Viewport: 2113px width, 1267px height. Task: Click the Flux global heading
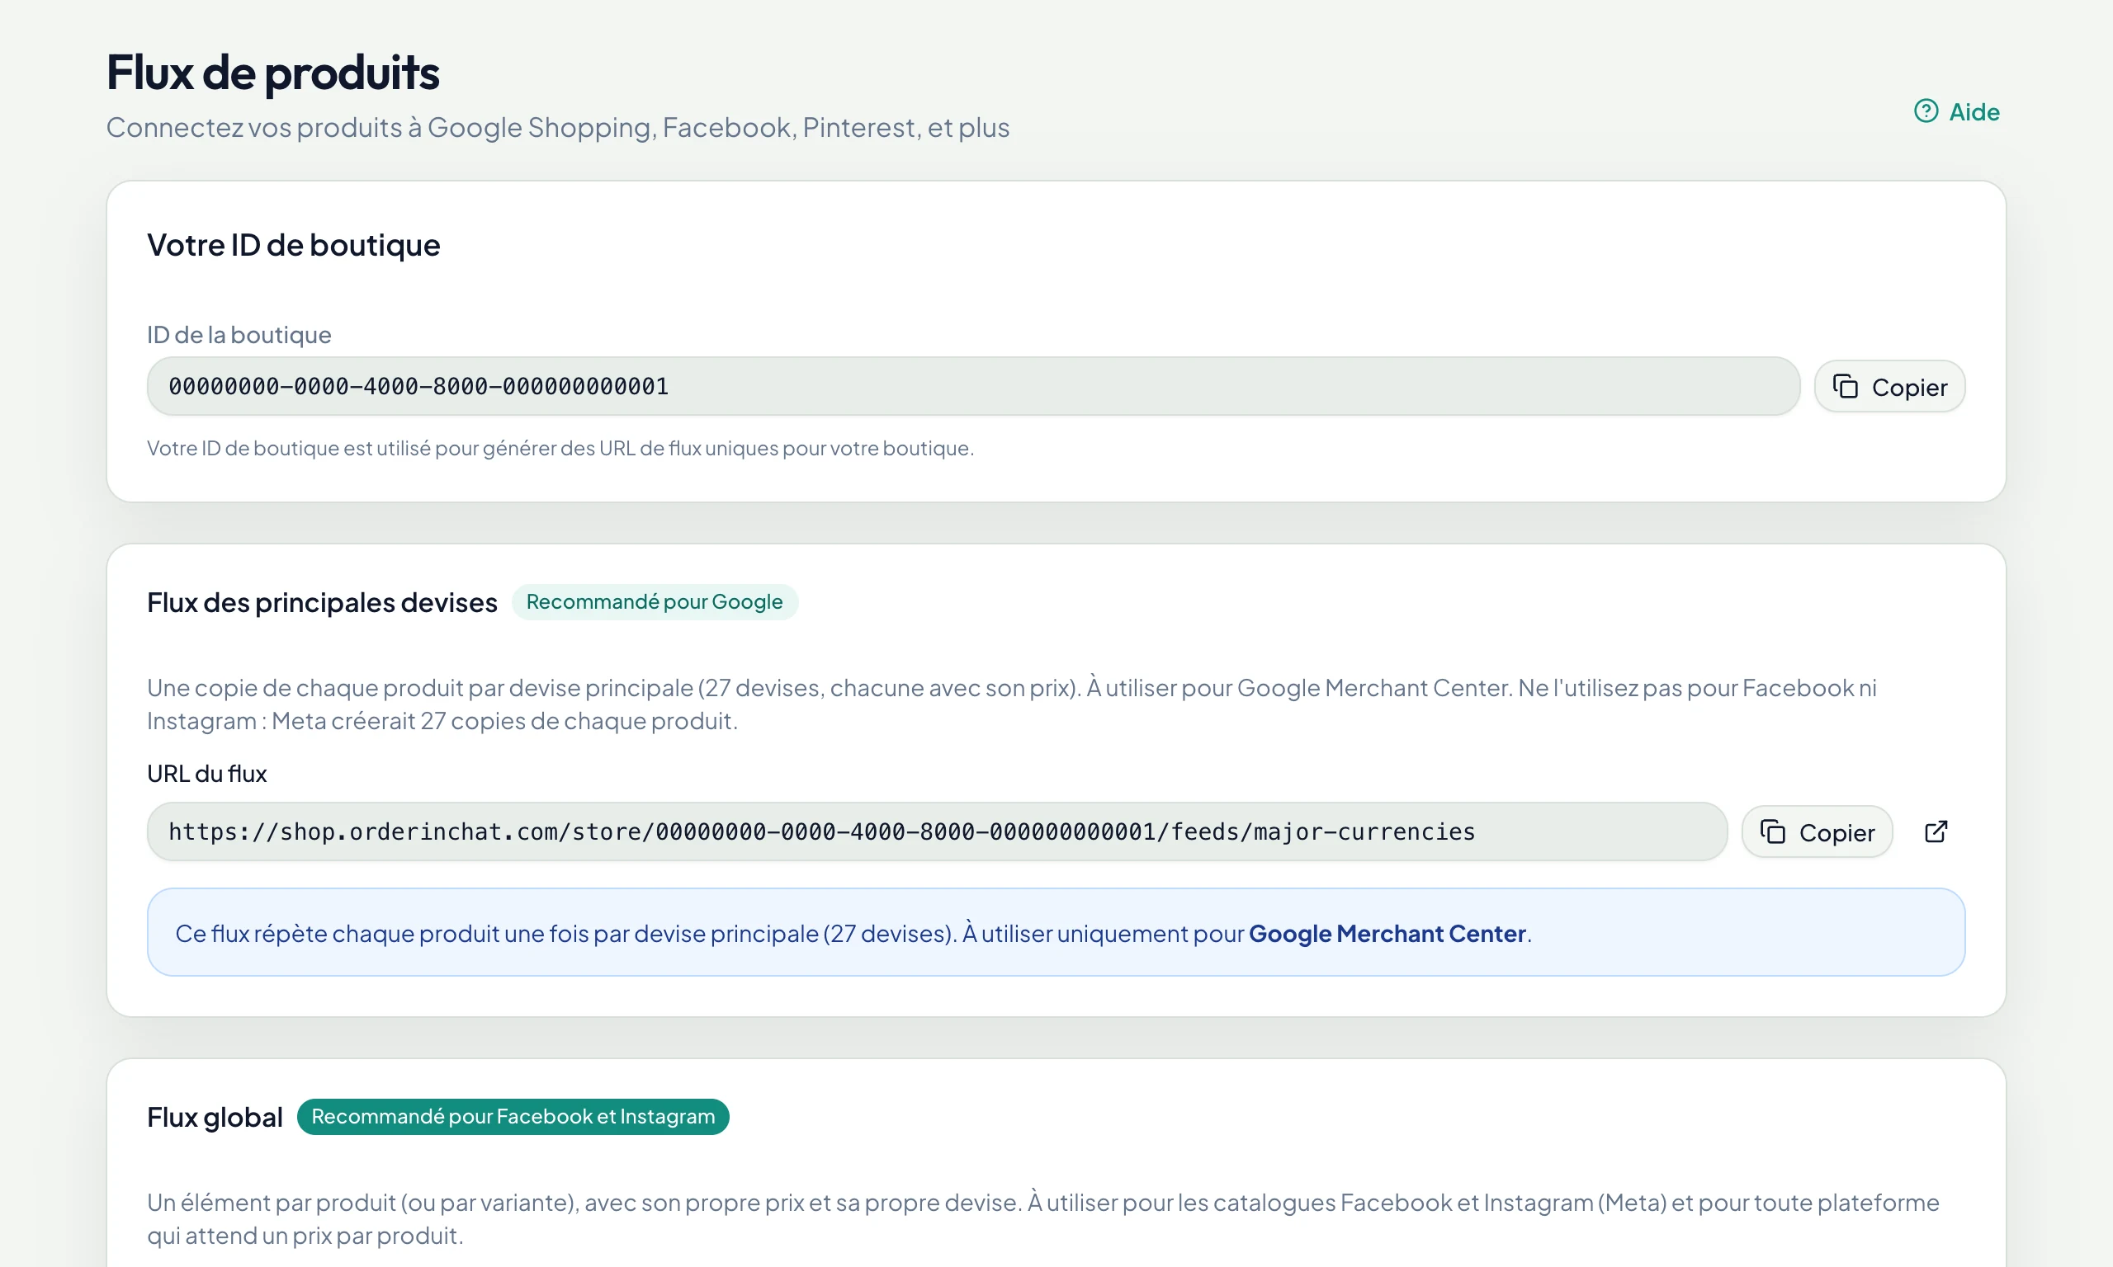(215, 1118)
